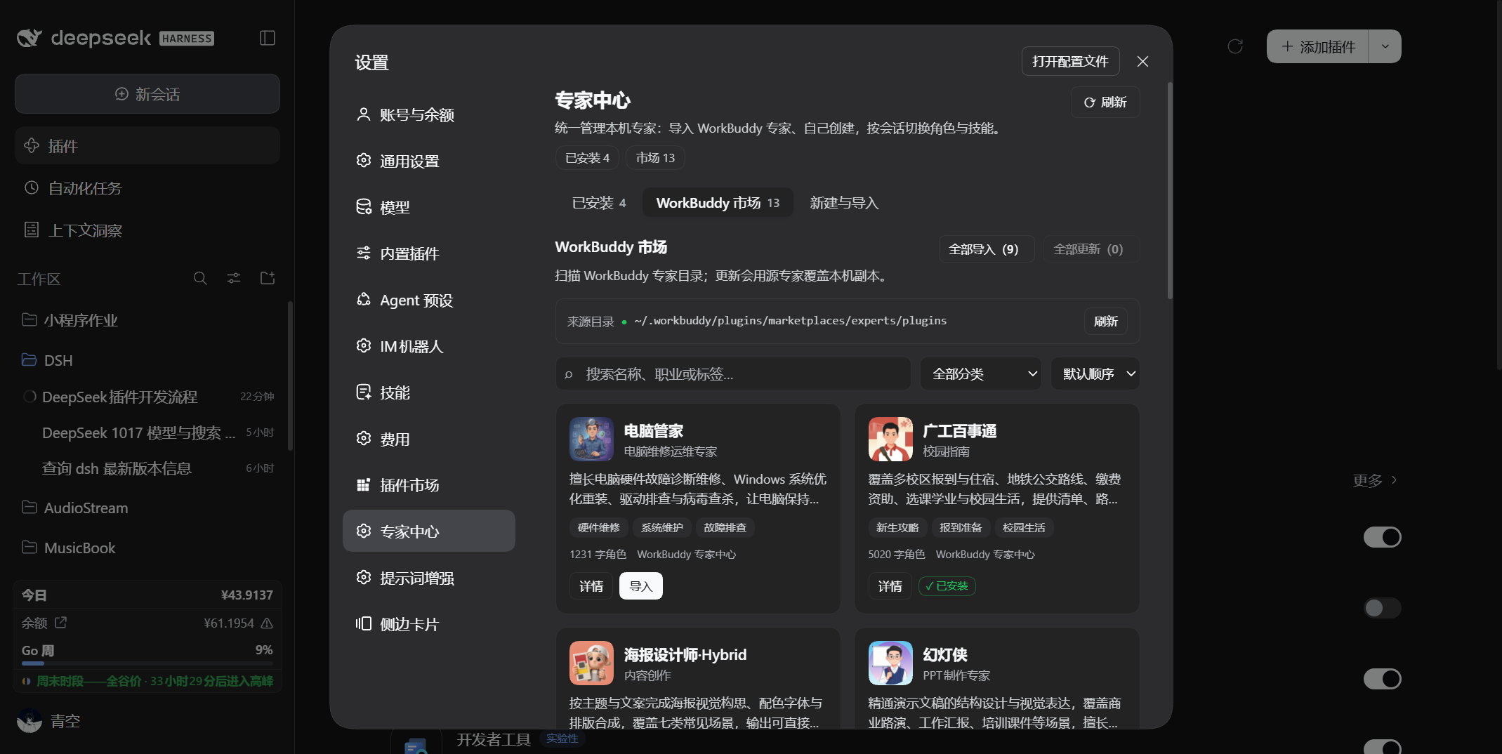Toggle the first plugin switch under 更多
The height and width of the screenshot is (754, 1502).
1382,537
